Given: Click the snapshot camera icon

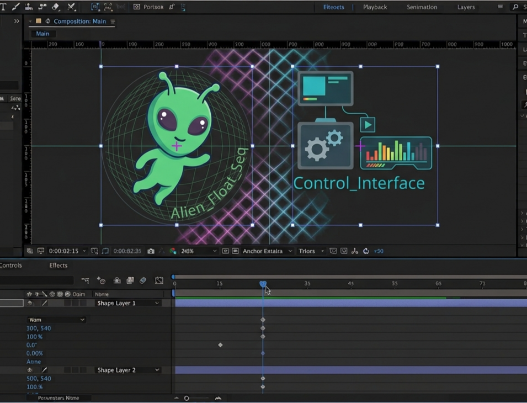Looking at the screenshot, I should [x=151, y=251].
